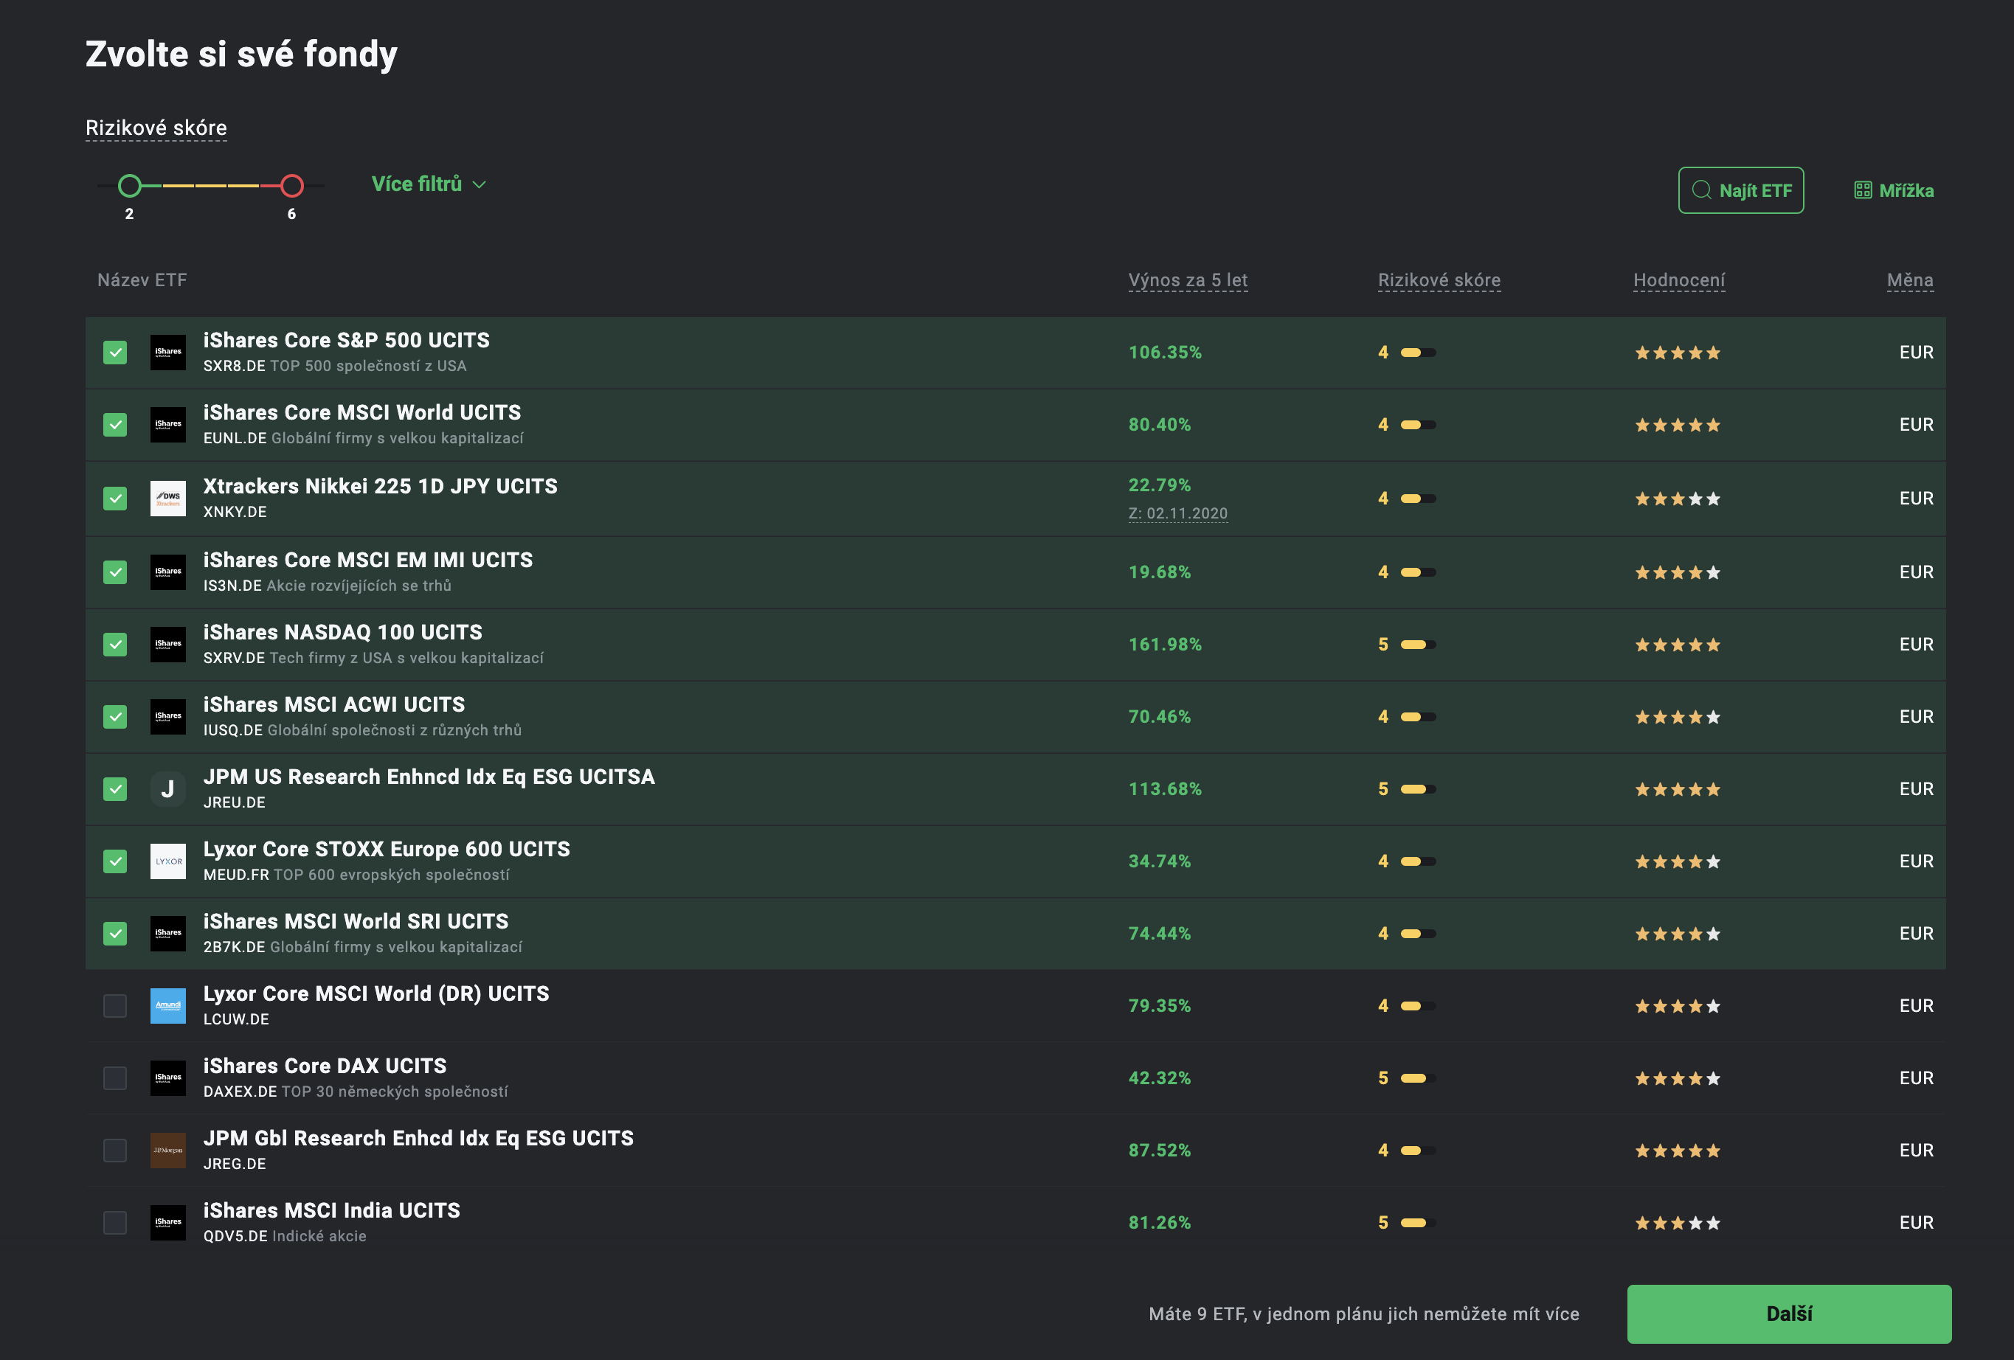Click the J.P.Morgan logo for JREG.DE

click(x=167, y=1151)
